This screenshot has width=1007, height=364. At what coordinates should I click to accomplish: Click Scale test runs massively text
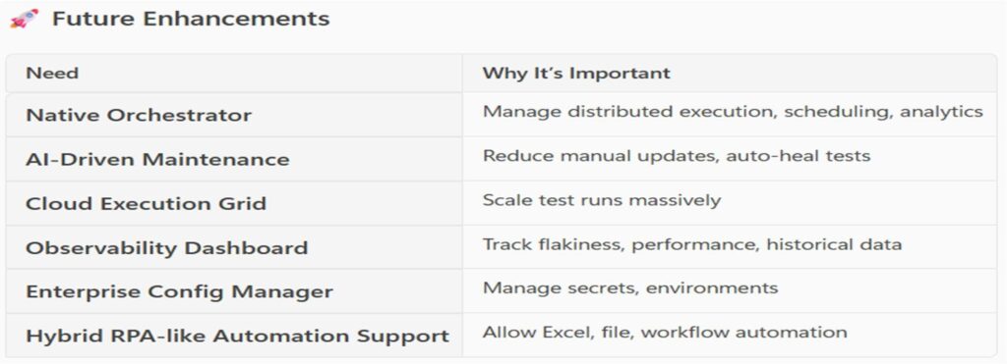pyautogui.click(x=602, y=200)
